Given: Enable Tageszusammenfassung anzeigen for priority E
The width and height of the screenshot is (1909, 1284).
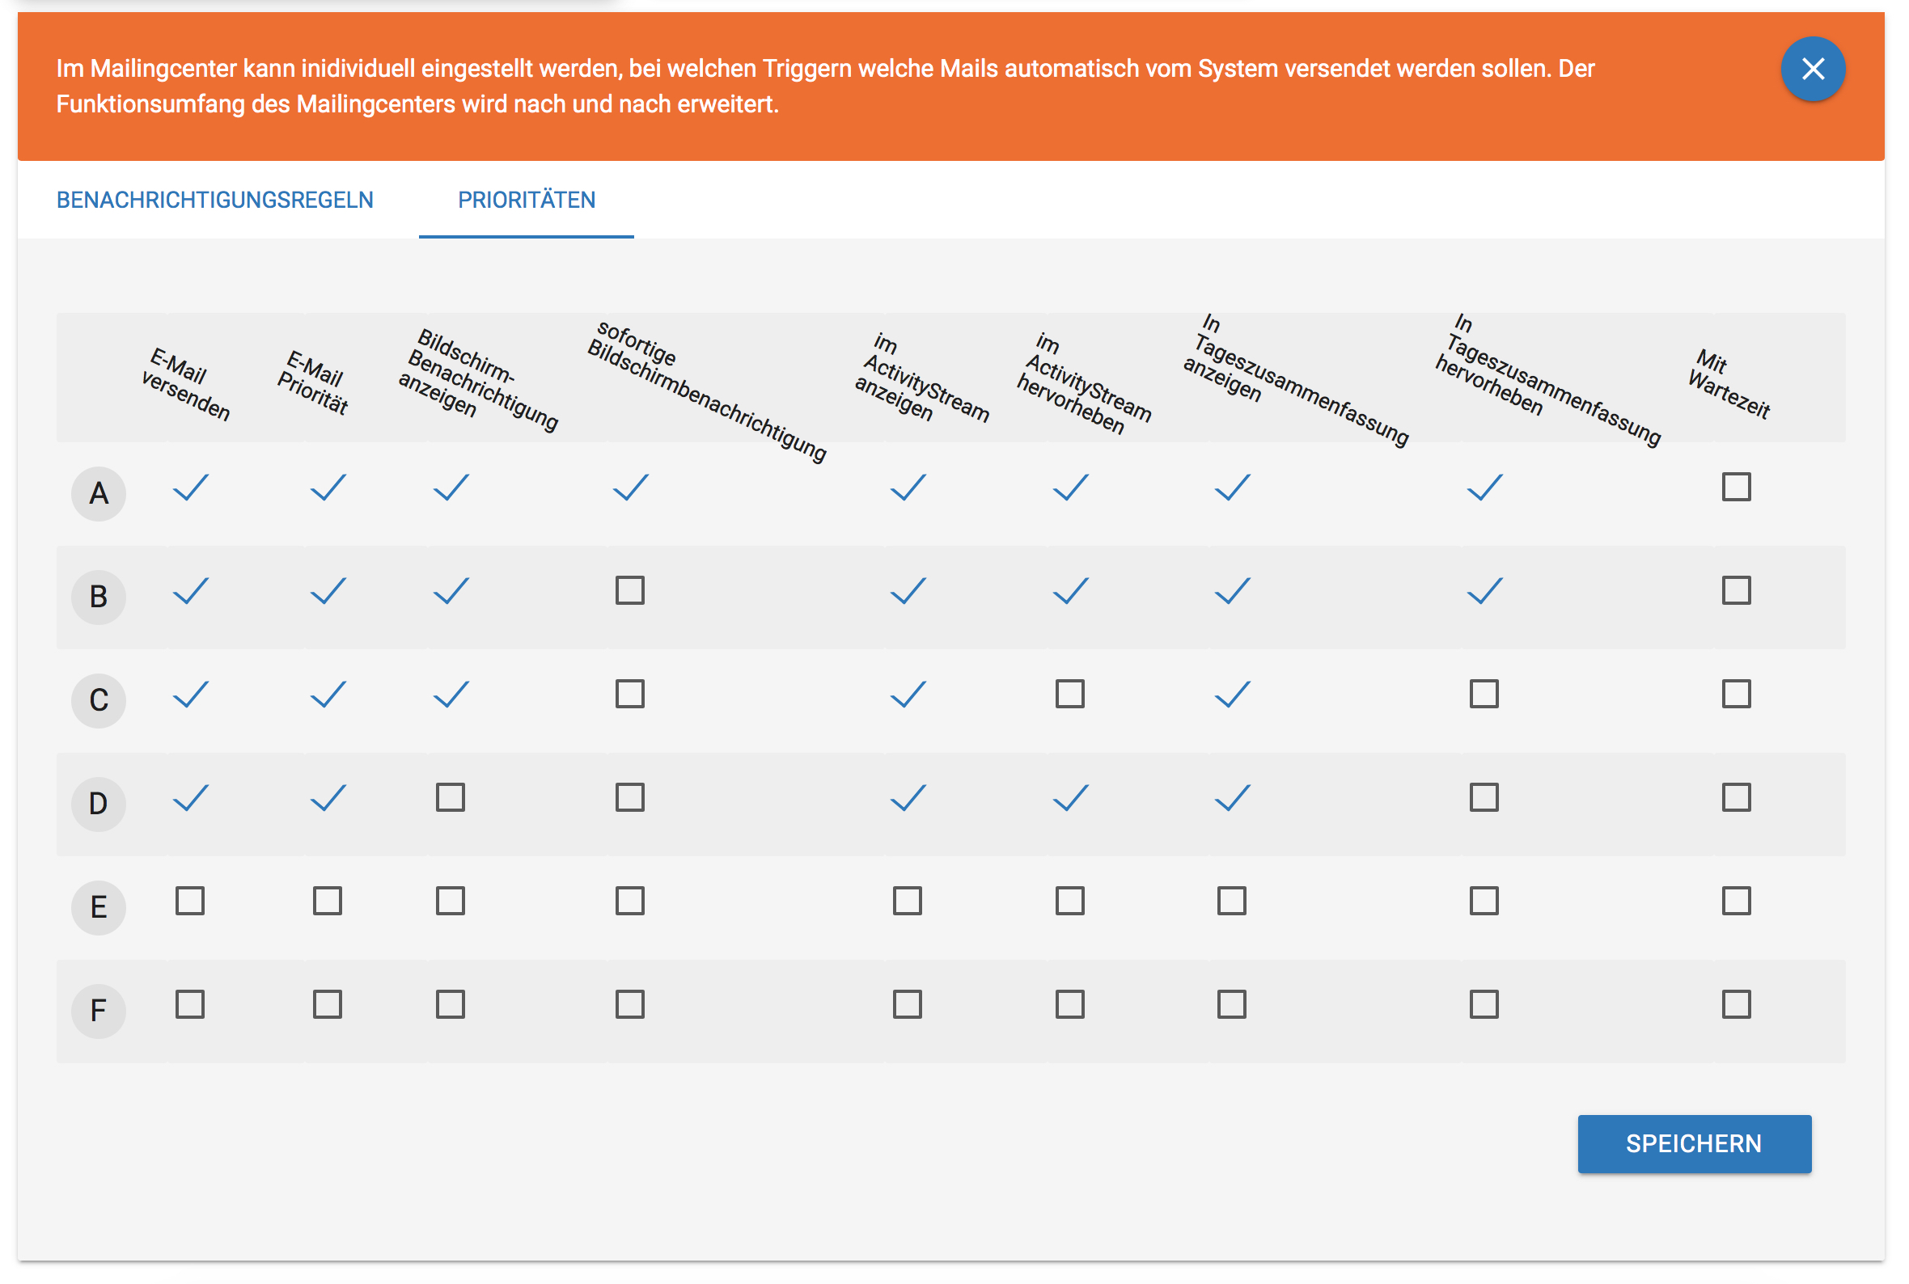Looking at the screenshot, I should [x=1231, y=901].
